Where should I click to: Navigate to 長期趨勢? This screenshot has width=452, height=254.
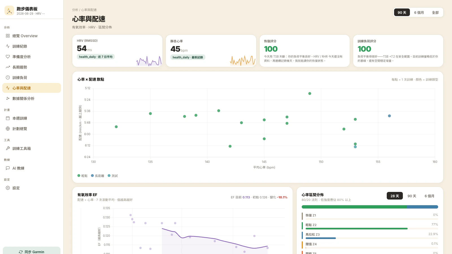[x=32, y=67]
